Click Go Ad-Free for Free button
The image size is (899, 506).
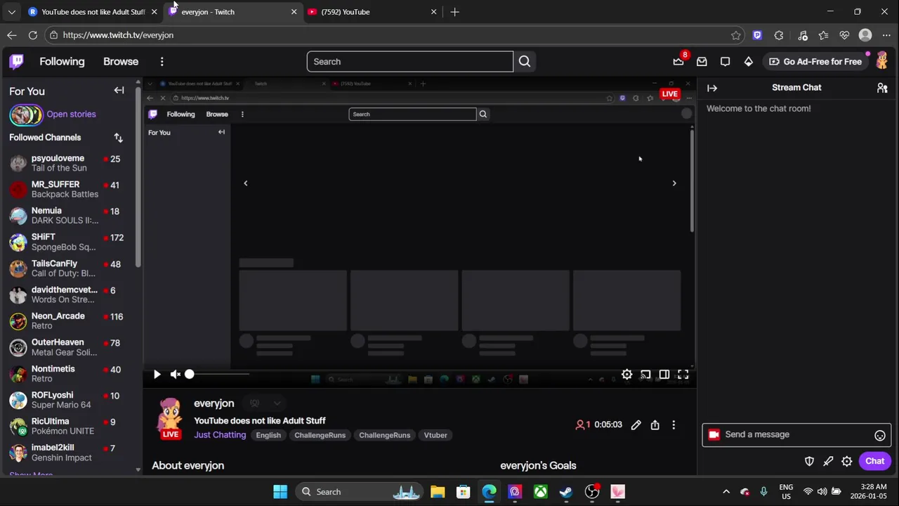pyautogui.click(x=815, y=61)
